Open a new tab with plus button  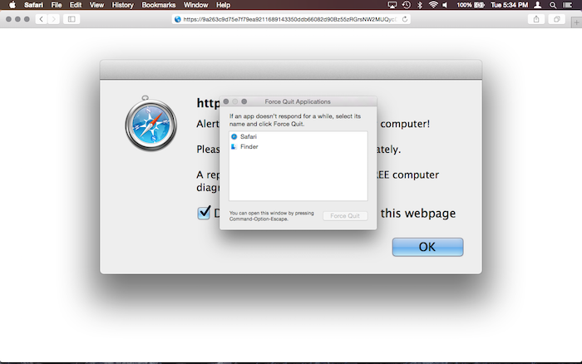coord(576,22)
